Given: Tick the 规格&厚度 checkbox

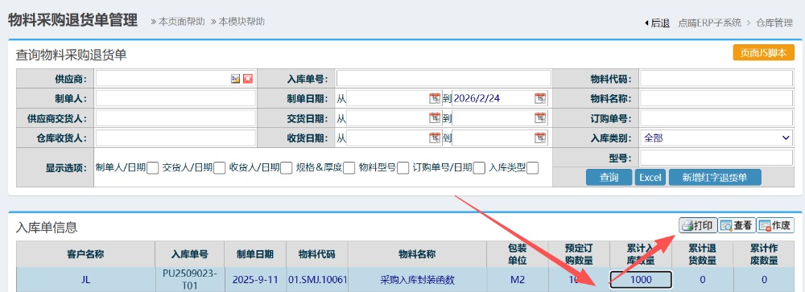Looking at the screenshot, I should [349, 168].
